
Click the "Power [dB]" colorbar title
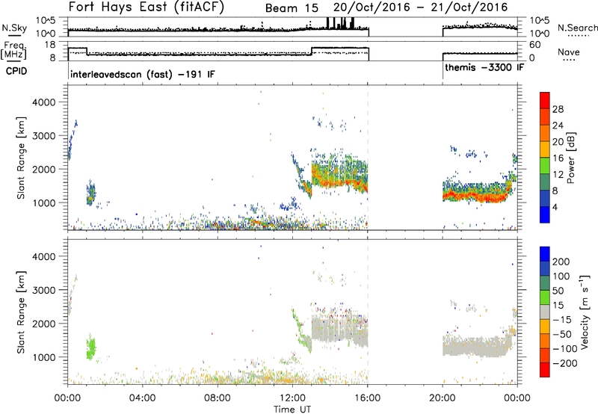[570, 158]
